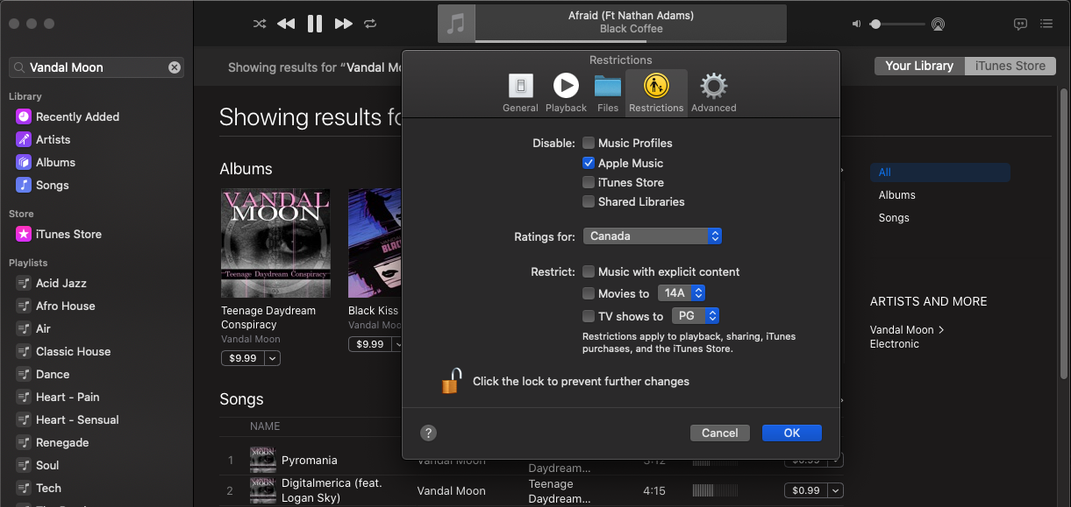Screen dimensions: 1071x507
Task: Open Vandal Moon artist link chevron
Action: [x=941, y=330]
